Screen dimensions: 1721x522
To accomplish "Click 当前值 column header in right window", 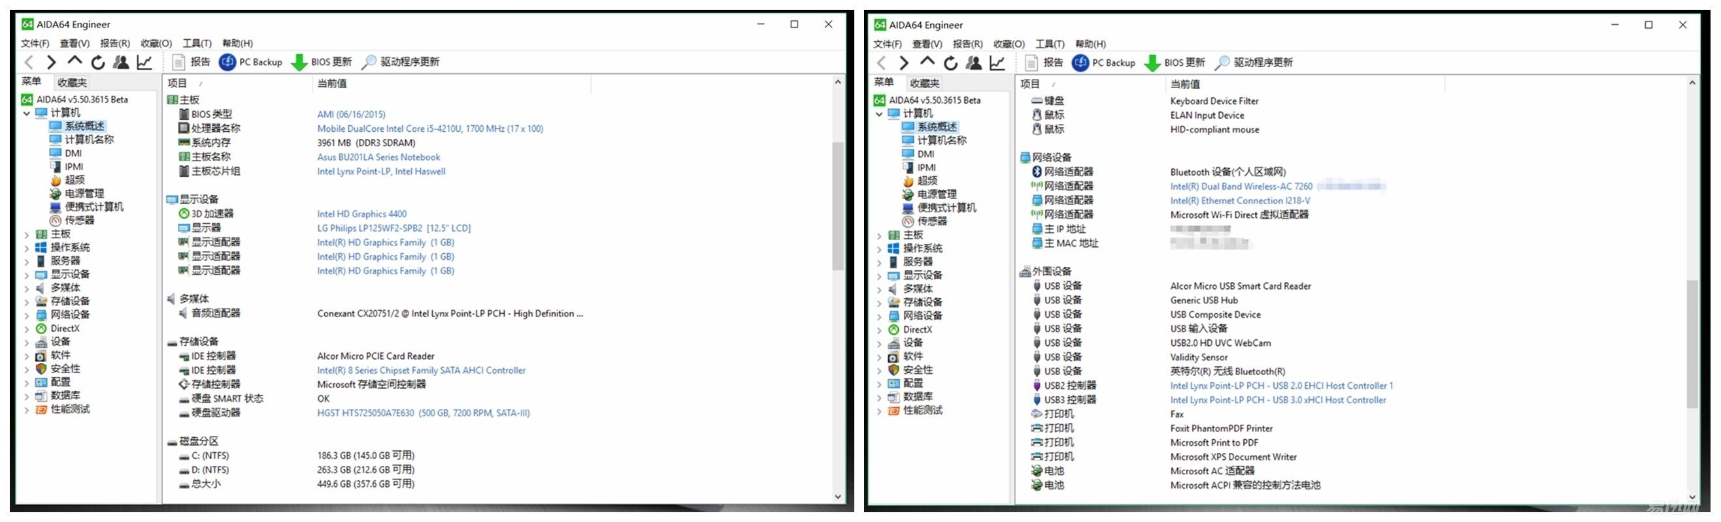I will coord(1304,84).
